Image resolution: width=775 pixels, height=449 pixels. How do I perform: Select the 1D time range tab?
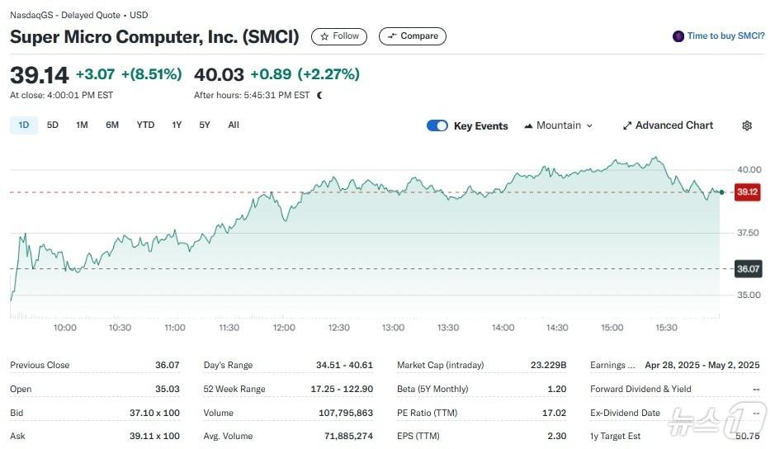click(x=24, y=125)
